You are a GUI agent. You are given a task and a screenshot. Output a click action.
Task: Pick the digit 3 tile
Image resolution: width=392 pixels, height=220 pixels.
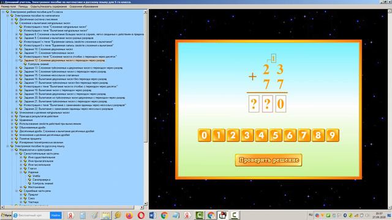point(247,135)
